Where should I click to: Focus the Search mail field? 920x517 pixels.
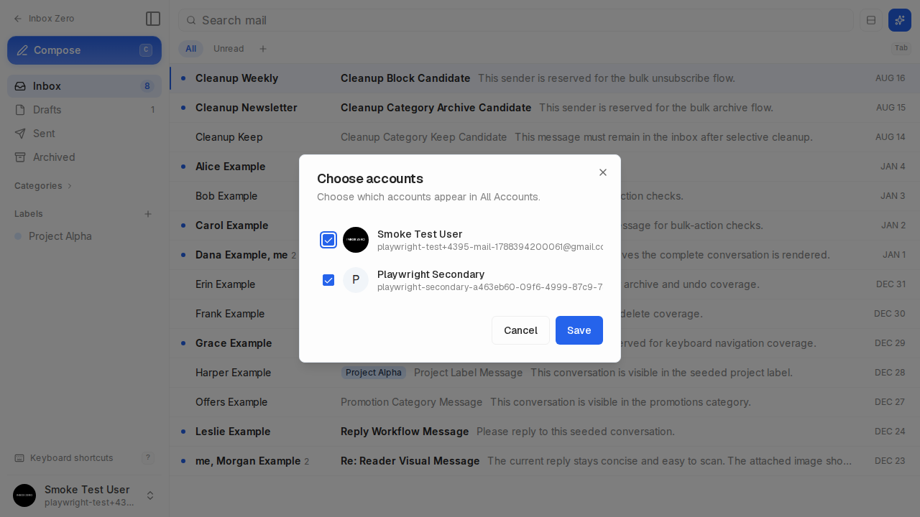(x=516, y=20)
